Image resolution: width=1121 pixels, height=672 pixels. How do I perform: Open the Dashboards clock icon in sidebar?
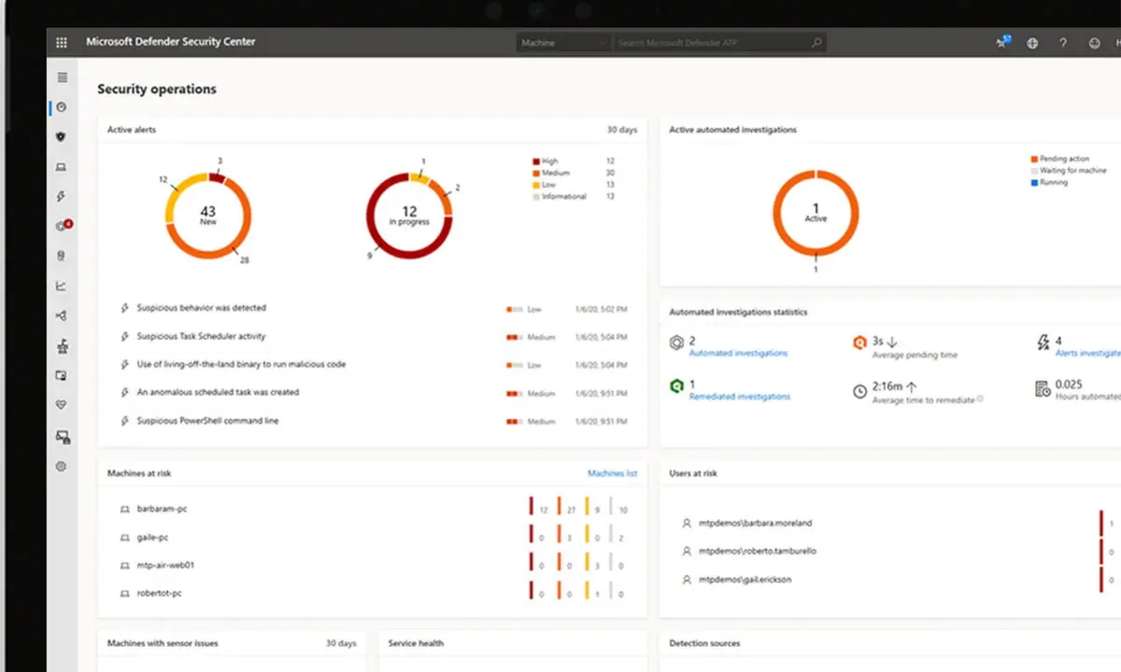(x=62, y=107)
